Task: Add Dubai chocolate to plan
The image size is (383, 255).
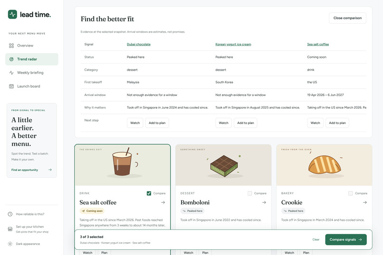Action: tap(157, 123)
